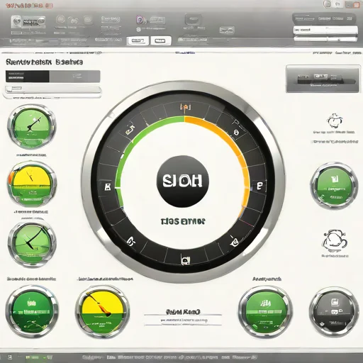Click the small square icon at the status bar's left
The height and width of the screenshot is (363, 363).
(x=10, y=357)
